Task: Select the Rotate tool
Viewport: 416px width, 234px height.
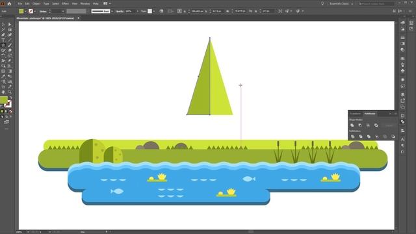Action: [x=3, y=55]
